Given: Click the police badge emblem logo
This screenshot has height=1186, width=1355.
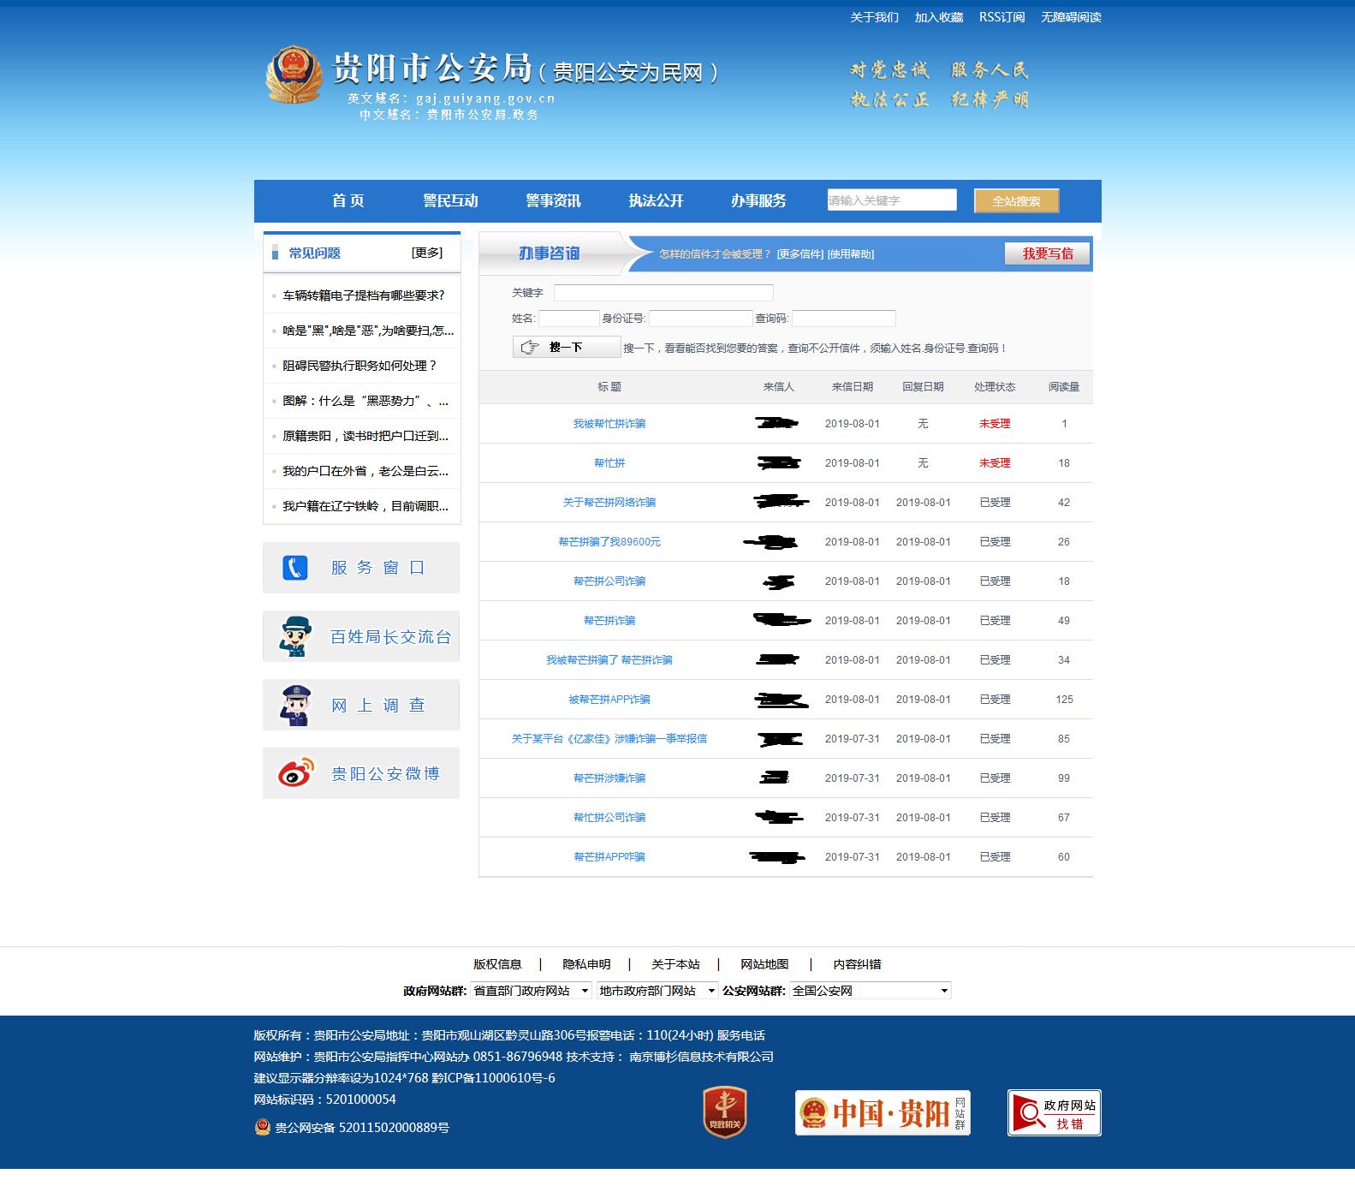Looking at the screenshot, I should 294,76.
